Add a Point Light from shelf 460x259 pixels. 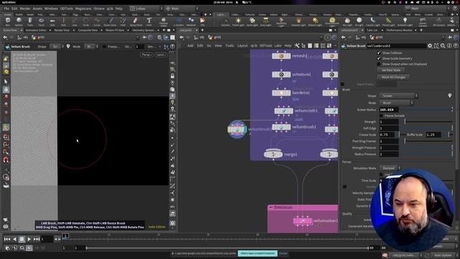238,21
